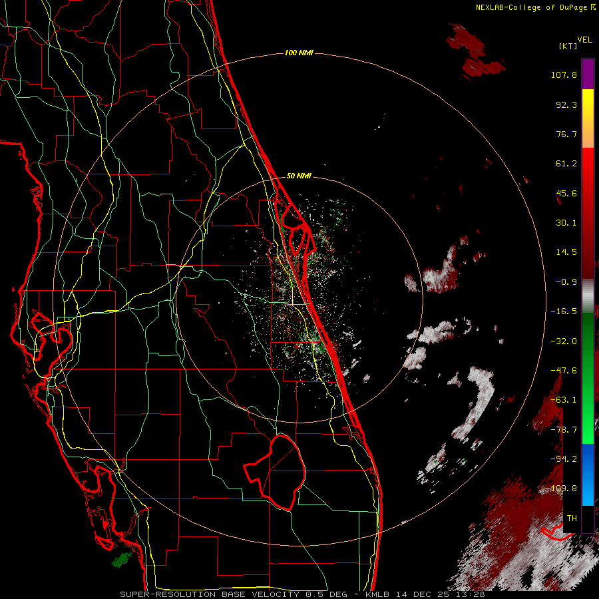Select the -47.6 scale value

564,371
